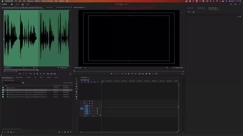Toggle safe margins button in Program monitor
The width and height of the screenshot is (243, 136).
pyautogui.click(x=153, y=74)
